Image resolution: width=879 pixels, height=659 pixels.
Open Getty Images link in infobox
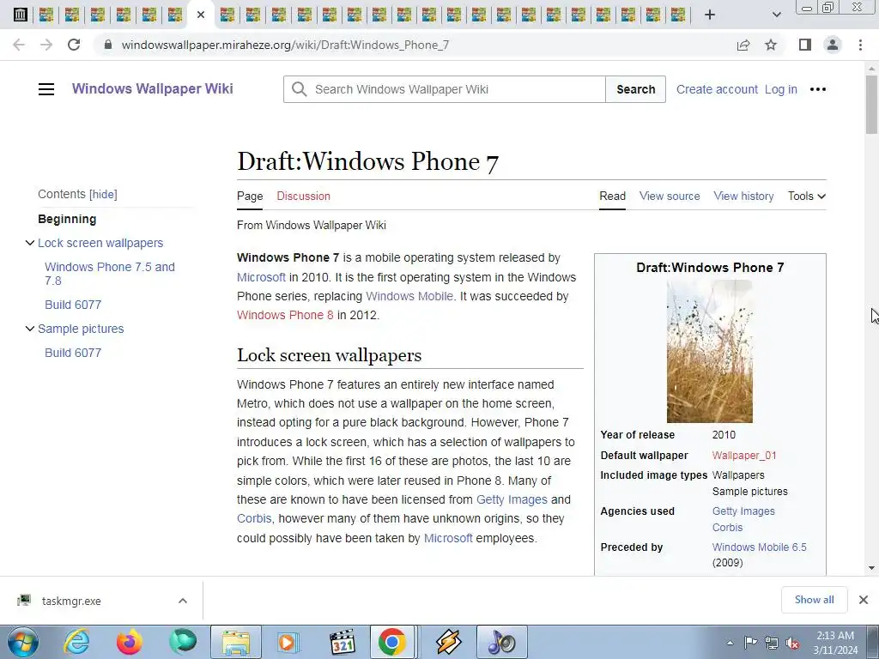click(743, 511)
